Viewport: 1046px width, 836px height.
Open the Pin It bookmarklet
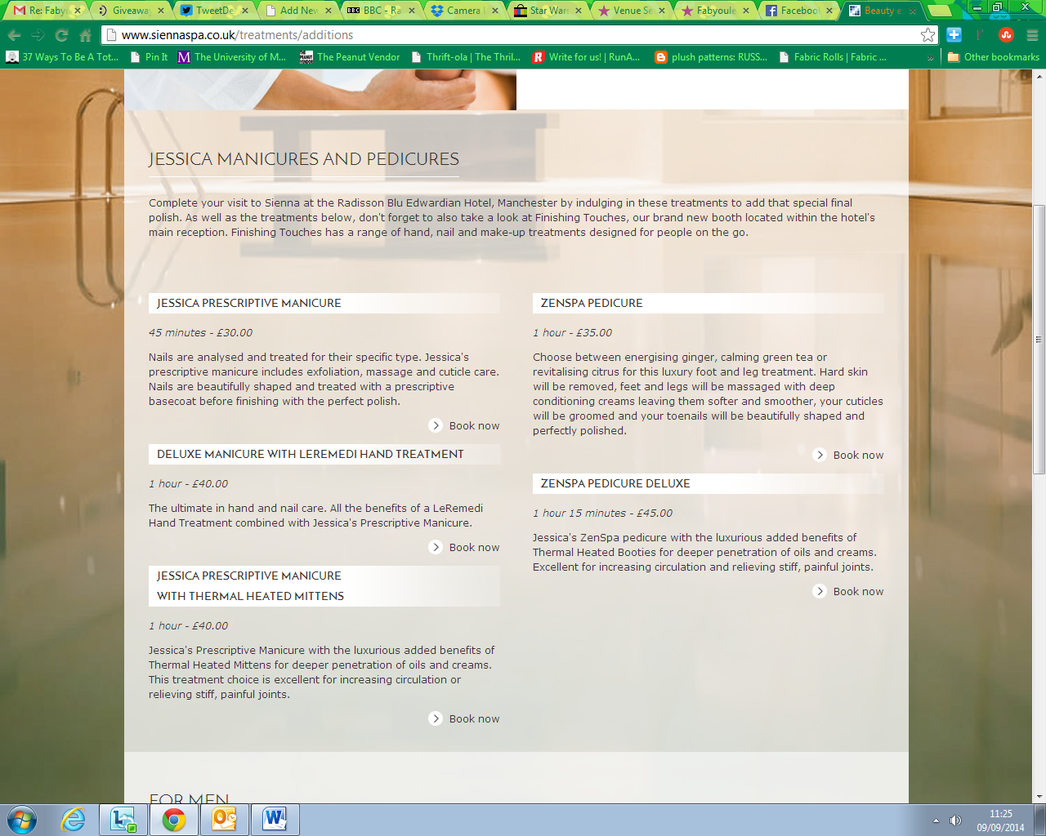point(149,57)
